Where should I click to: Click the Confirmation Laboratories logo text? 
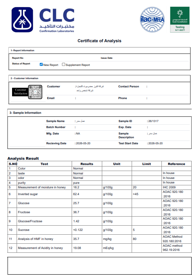tap(57, 31)
